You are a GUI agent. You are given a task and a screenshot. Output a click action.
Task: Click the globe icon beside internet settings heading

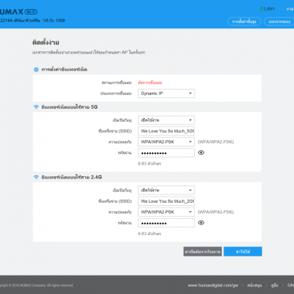pos(36,70)
